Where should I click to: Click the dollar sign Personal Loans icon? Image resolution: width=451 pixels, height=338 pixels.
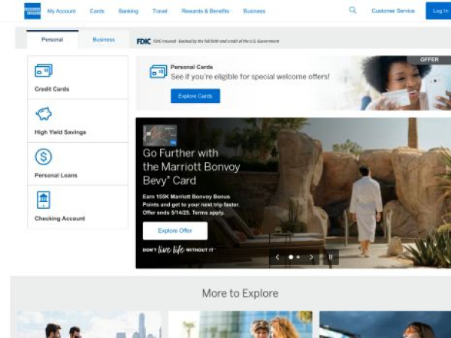click(44, 157)
